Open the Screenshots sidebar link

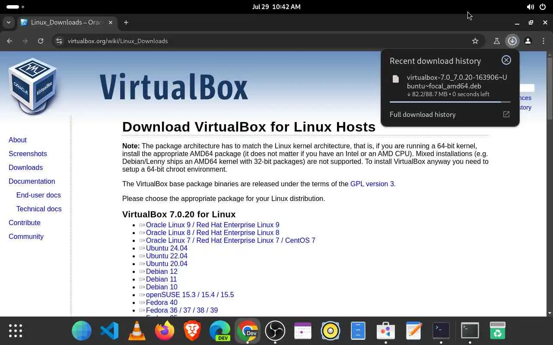click(28, 154)
